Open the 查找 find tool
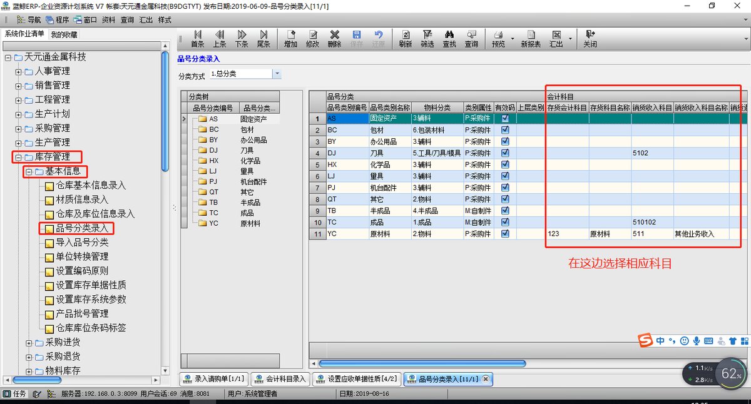751x404 pixels. [449, 39]
